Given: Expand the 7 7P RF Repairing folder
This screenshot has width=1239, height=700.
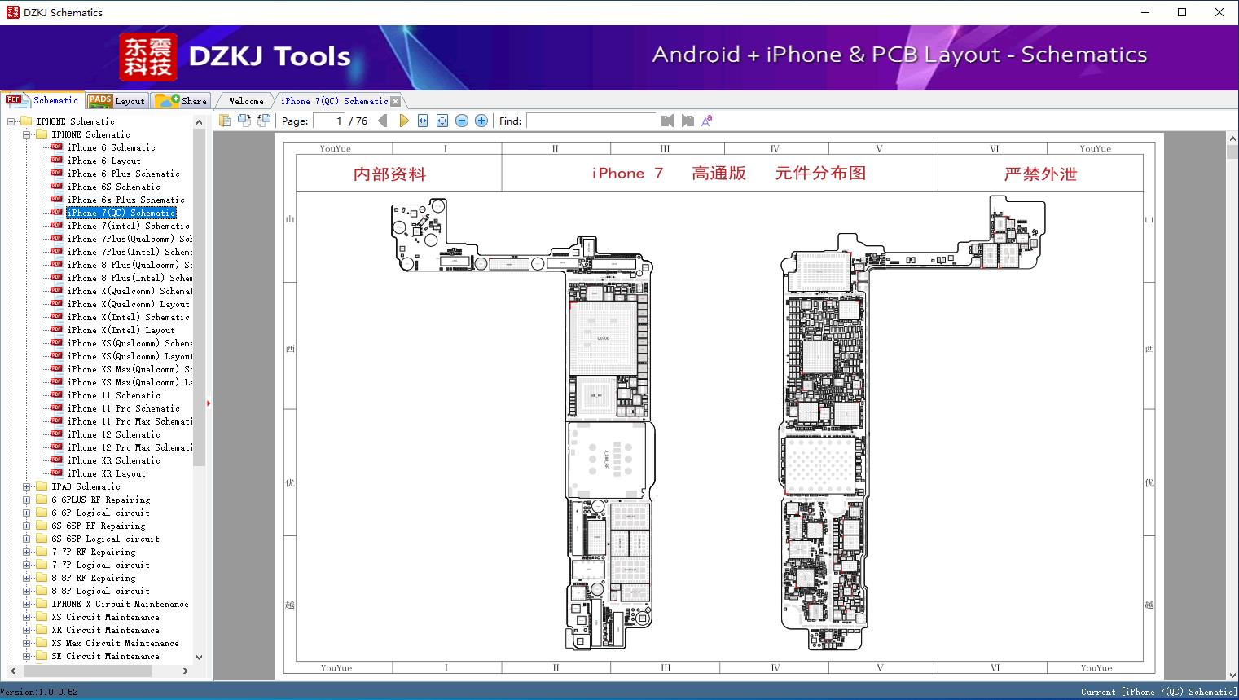Looking at the screenshot, I should (27, 552).
